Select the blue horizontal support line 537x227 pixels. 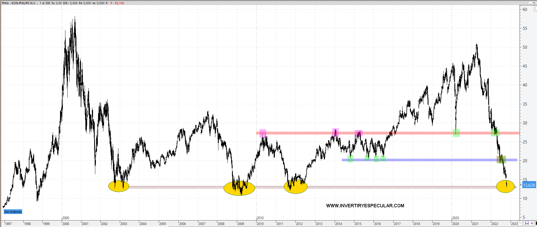[x=423, y=160]
